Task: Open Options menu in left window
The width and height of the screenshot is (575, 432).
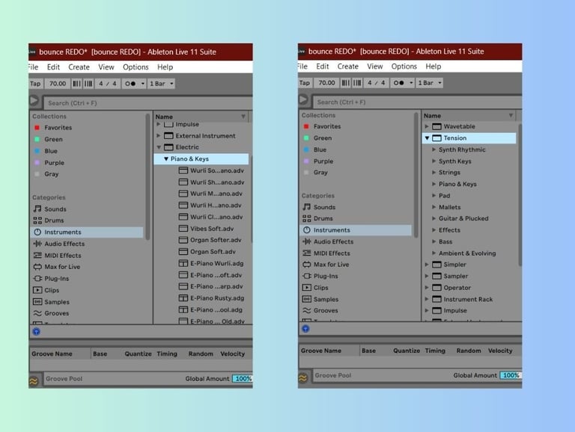Action: 136,67
